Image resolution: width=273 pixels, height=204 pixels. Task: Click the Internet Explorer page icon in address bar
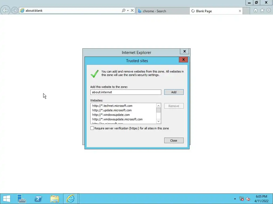point(22,11)
